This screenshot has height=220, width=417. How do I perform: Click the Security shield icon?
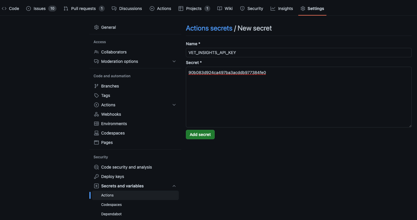(242, 8)
